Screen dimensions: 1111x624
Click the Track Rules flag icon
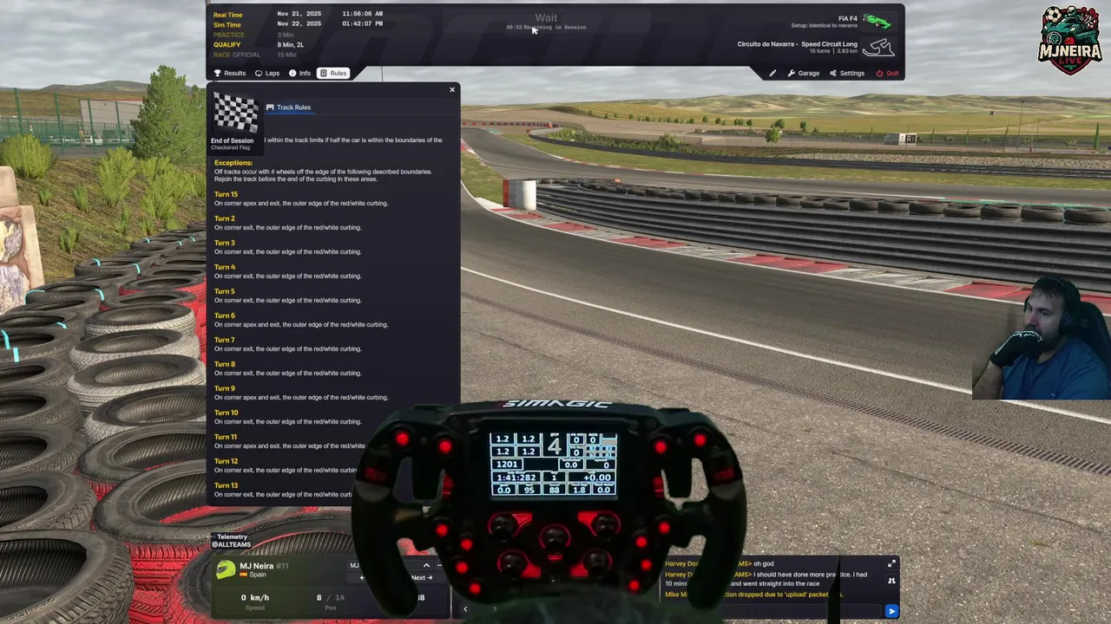[x=270, y=107]
